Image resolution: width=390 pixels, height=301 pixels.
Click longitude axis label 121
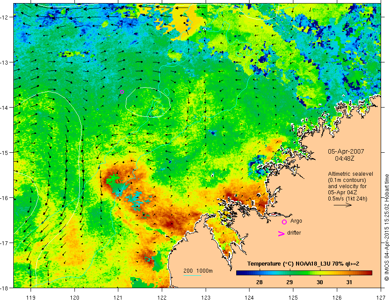point(118,297)
